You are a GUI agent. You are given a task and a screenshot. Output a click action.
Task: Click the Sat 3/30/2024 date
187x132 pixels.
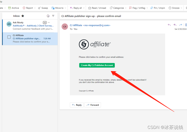point(181,29)
